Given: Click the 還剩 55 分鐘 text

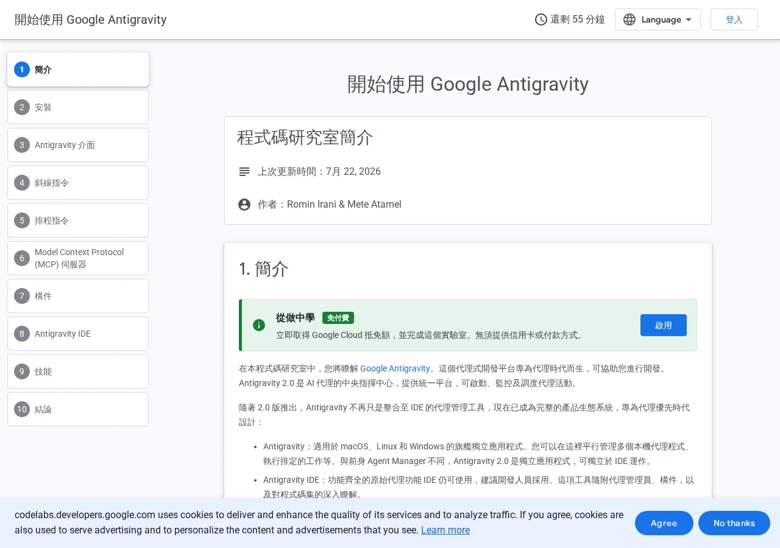Looking at the screenshot, I should pyautogui.click(x=578, y=19).
